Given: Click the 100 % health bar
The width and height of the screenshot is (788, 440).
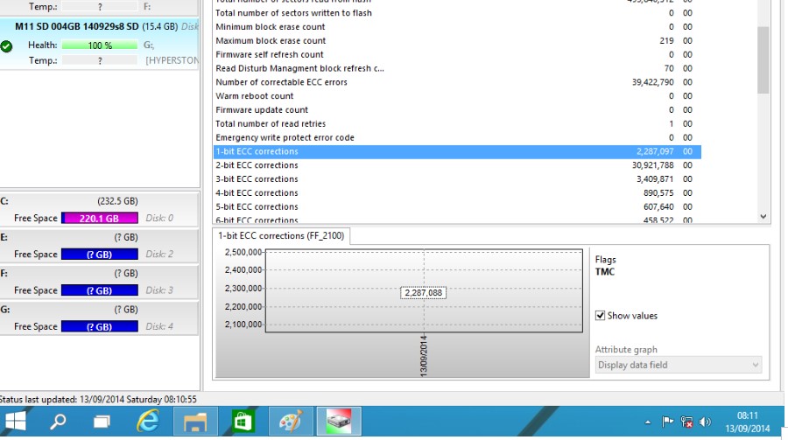Looking at the screenshot, I should pyautogui.click(x=100, y=45).
